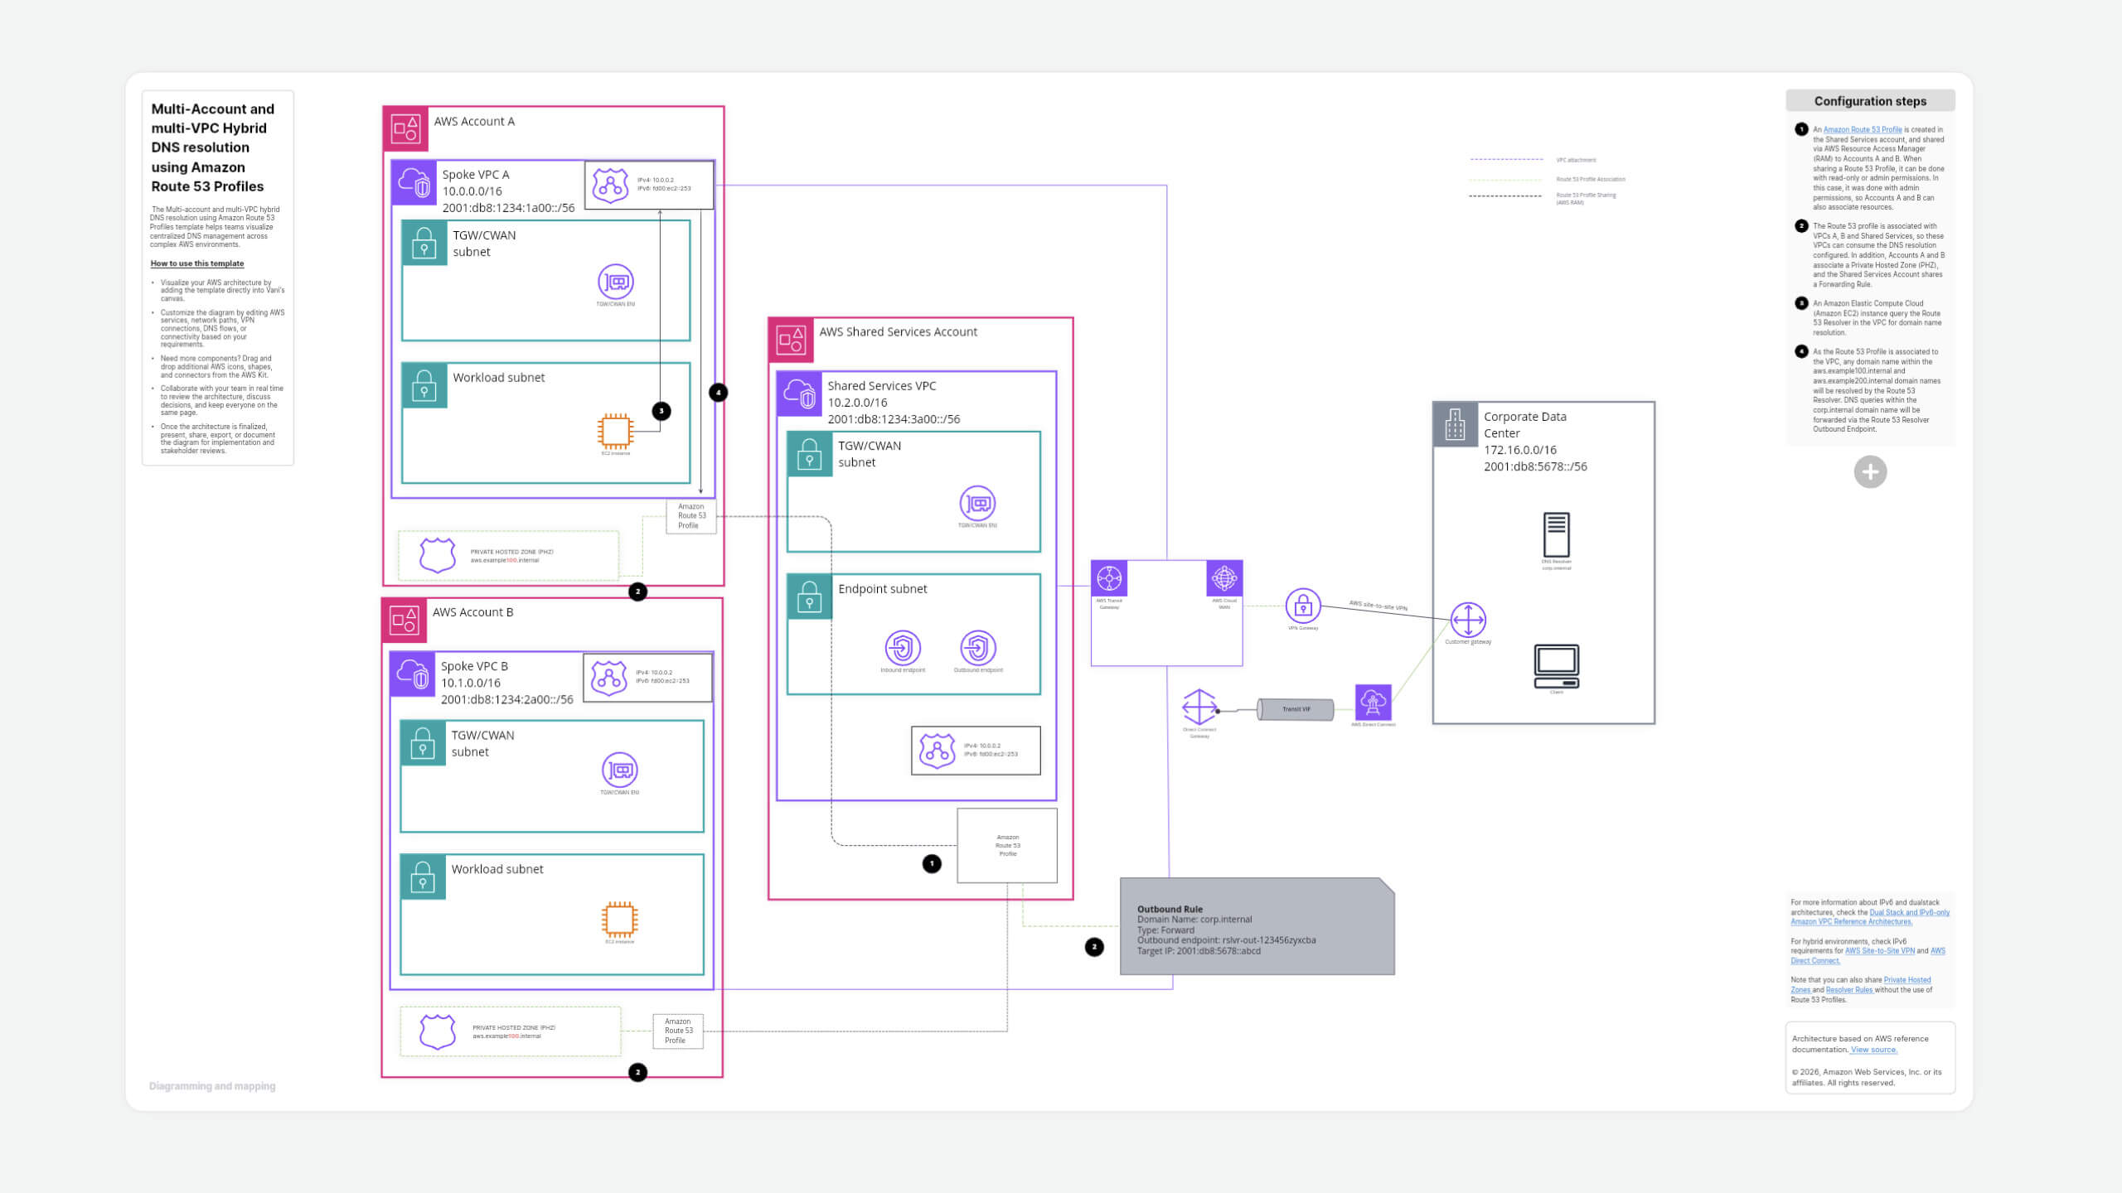Select the Outbound endpoint icon
The image size is (2122, 1193).
(x=978, y=647)
